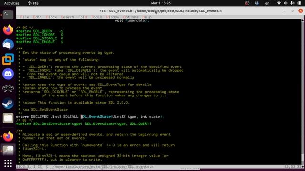Click the '(Uint32)-1.' comment line

coord(34,149)
